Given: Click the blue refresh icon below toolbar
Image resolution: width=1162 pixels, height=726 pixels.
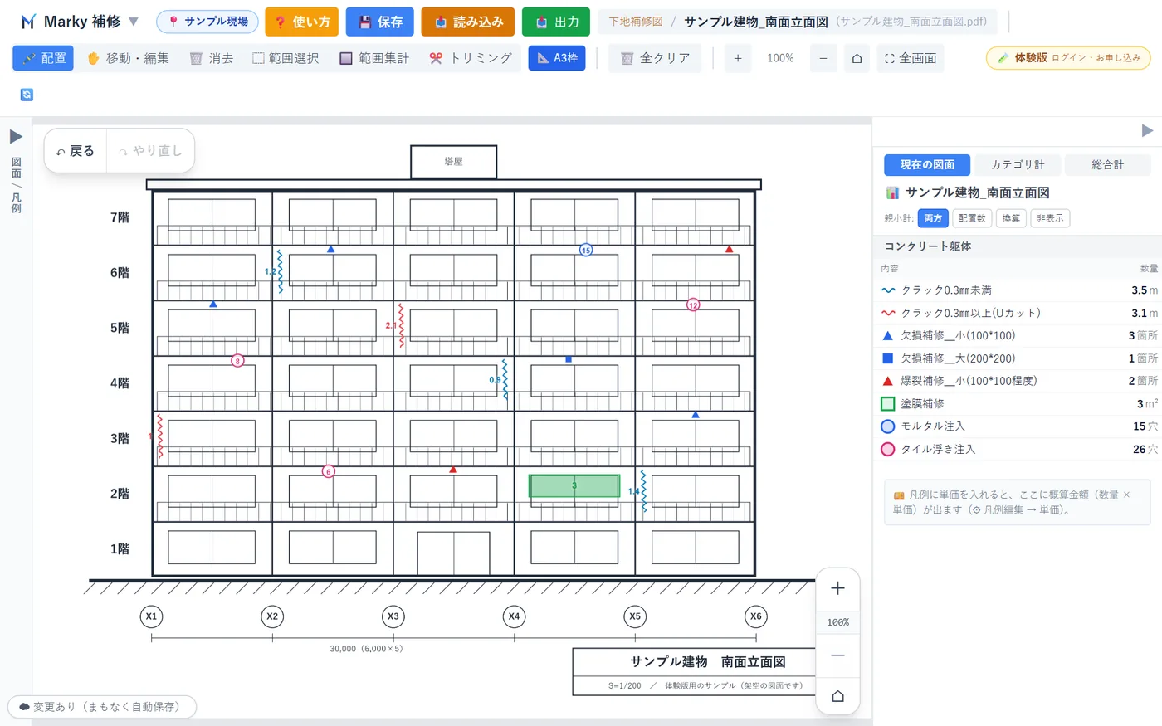Looking at the screenshot, I should click(x=27, y=95).
